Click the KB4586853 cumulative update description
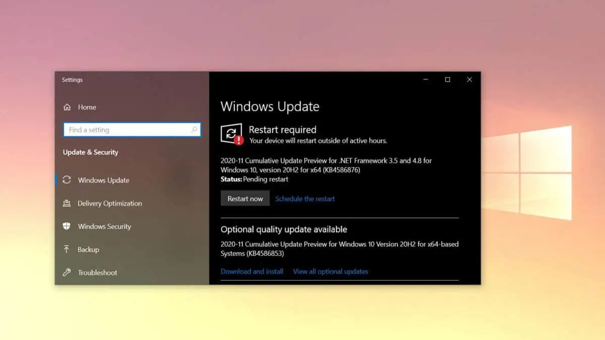 [x=339, y=249]
